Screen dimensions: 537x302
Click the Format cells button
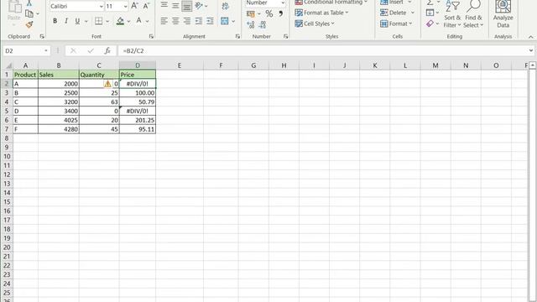396,23
